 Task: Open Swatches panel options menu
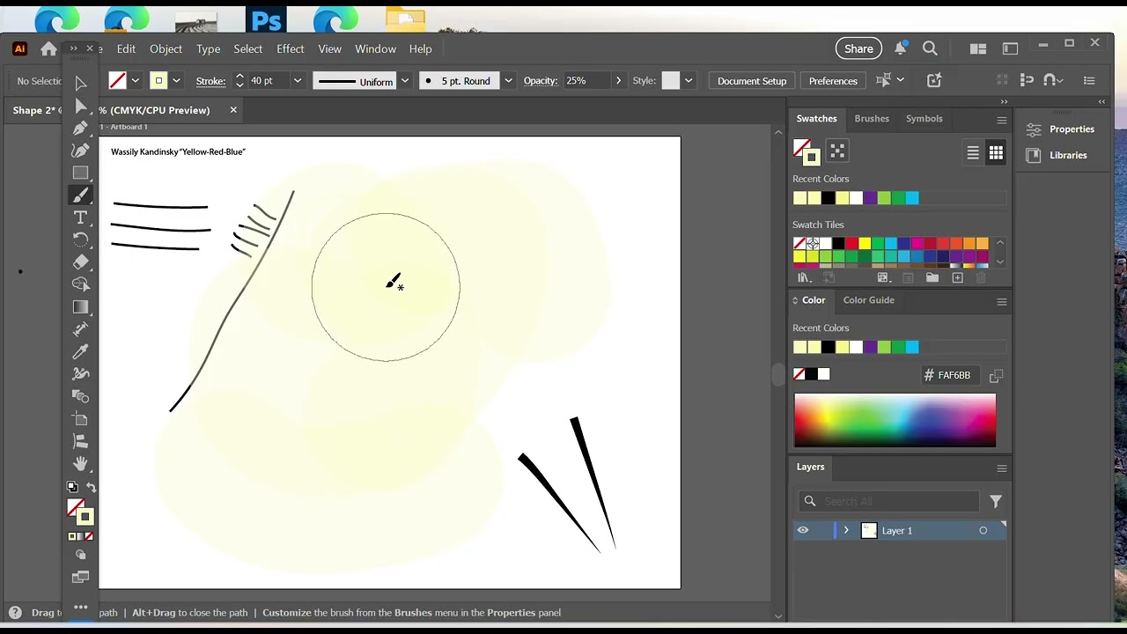click(x=1002, y=119)
